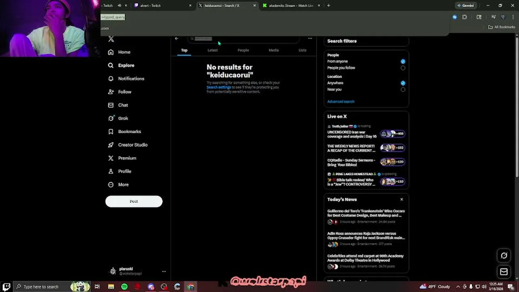The width and height of the screenshot is (519, 292).
Task: Open account options for plaruski
Action: [x=164, y=271]
